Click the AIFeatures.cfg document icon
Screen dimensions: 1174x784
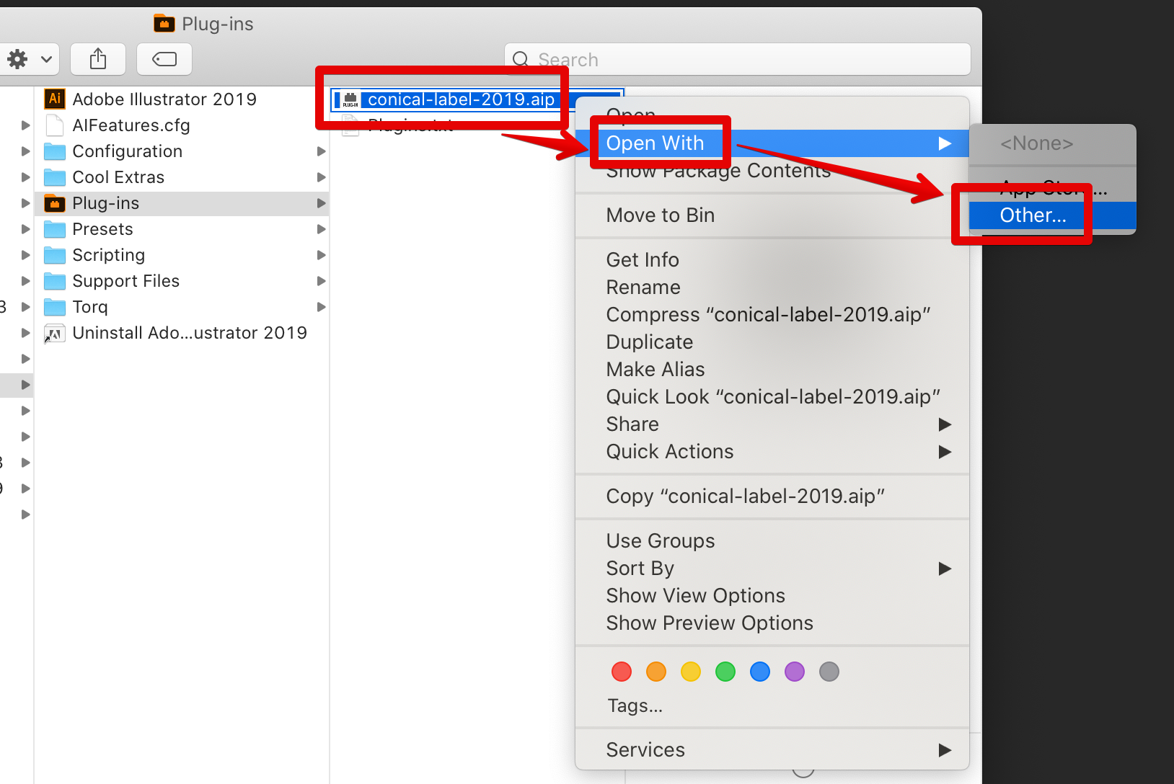54,125
